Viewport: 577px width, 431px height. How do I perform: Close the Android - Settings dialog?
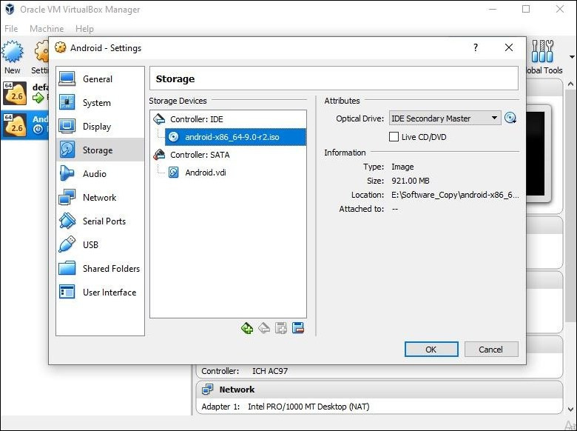click(x=509, y=47)
